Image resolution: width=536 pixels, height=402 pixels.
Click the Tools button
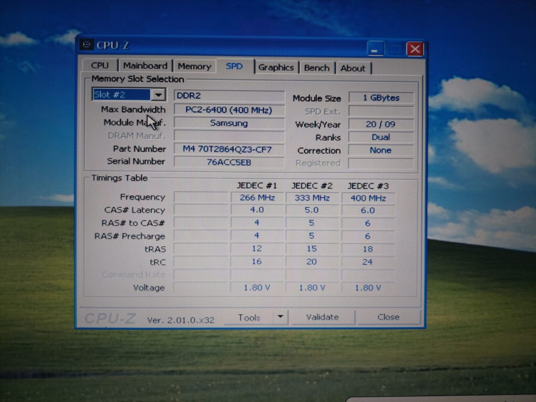249,318
